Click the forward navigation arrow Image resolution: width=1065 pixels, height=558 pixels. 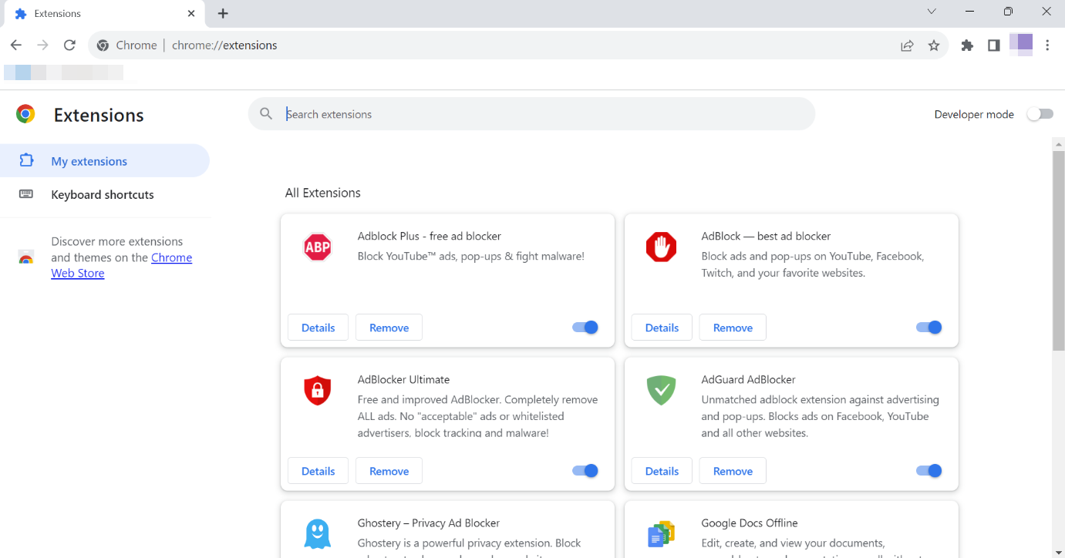click(42, 45)
